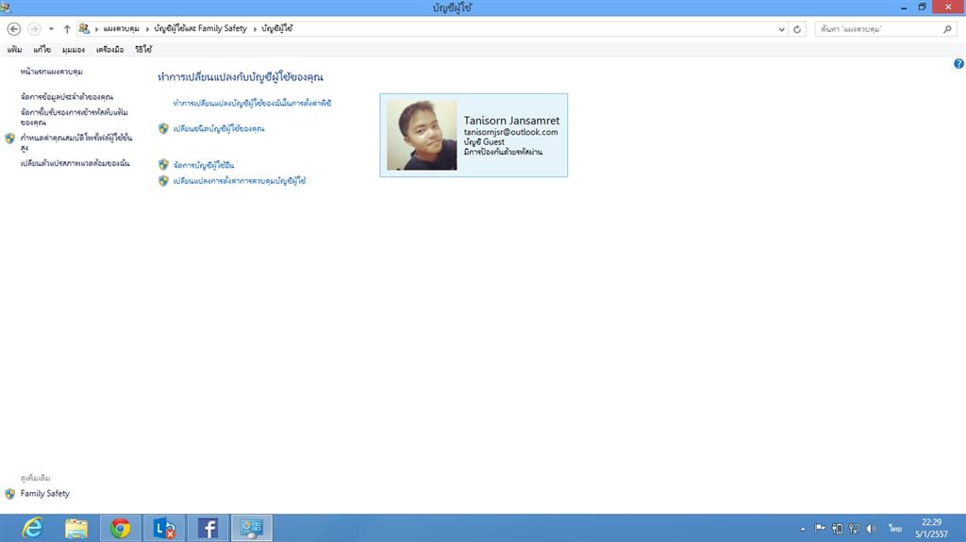Click the window system icon in title bar

tap(6, 8)
